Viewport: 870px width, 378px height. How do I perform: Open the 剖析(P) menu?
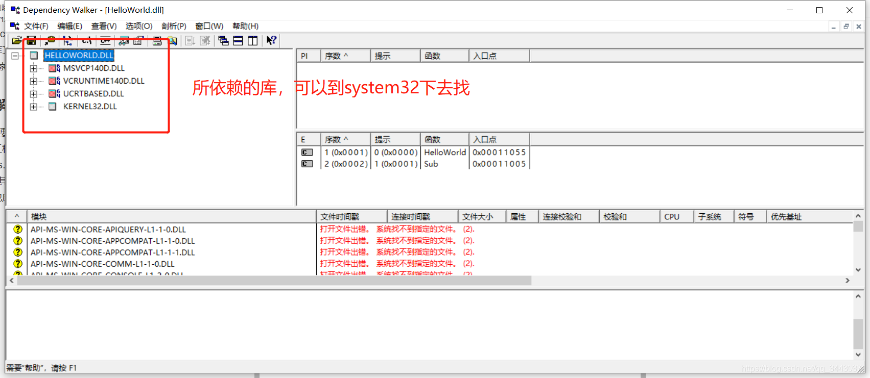pos(174,26)
